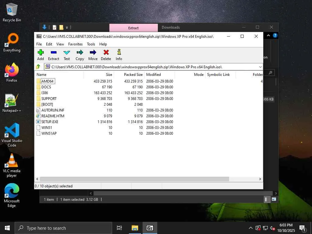Click the Explorer window search magnifier icon
Screen dimensions: 312x234
(270, 73)
